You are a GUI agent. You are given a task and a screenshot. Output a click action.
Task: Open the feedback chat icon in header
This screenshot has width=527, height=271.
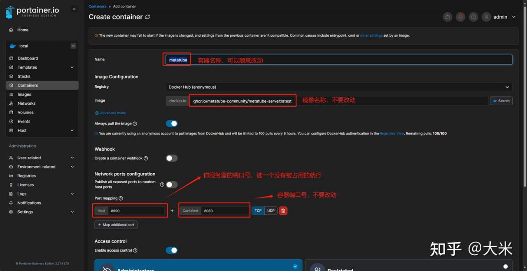(x=447, y=17)
